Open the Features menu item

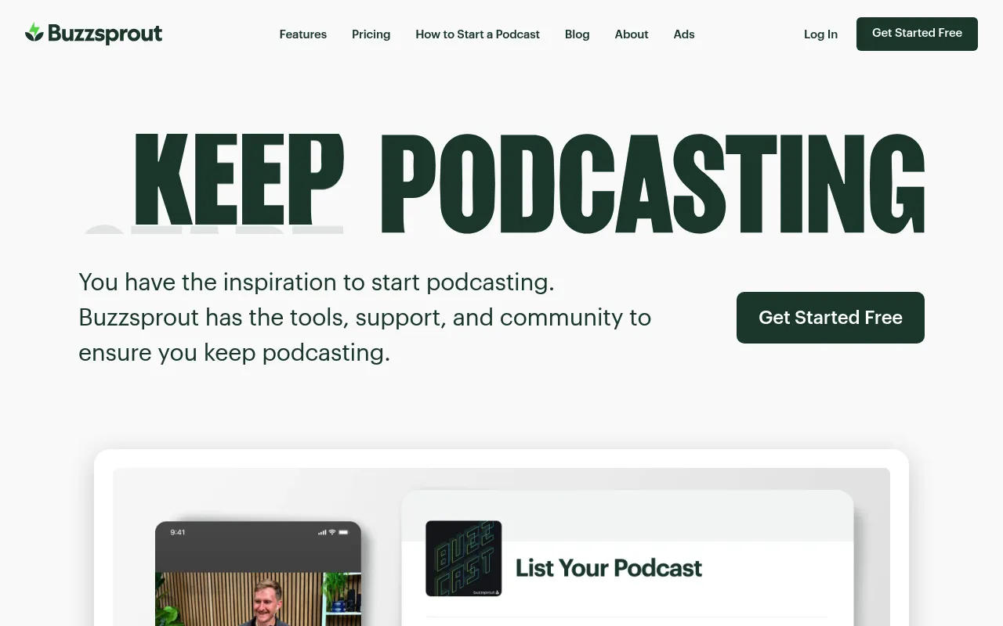coord(303,34)
